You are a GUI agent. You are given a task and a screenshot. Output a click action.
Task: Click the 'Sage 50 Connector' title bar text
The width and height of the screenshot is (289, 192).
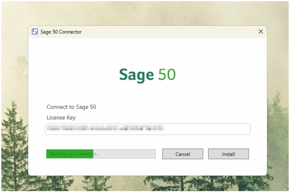tap(61, 32)
